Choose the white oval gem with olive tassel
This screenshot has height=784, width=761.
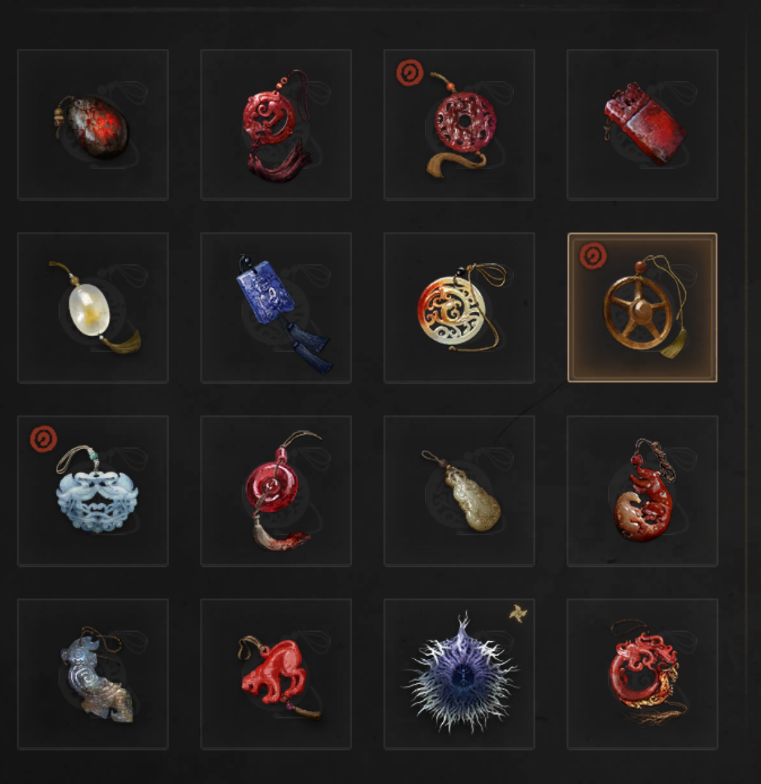[93, 308]
